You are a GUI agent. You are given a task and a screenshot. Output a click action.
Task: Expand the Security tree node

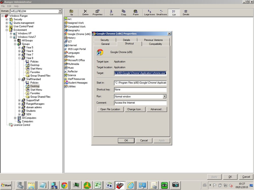(x=7, y=20)
